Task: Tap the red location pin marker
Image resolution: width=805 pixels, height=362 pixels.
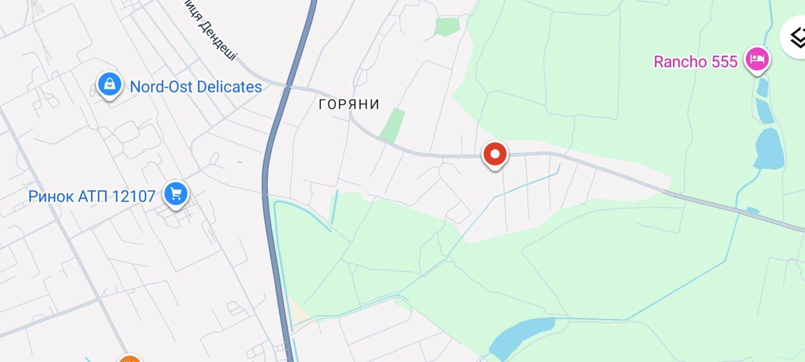Action: (x=495, y=155)
